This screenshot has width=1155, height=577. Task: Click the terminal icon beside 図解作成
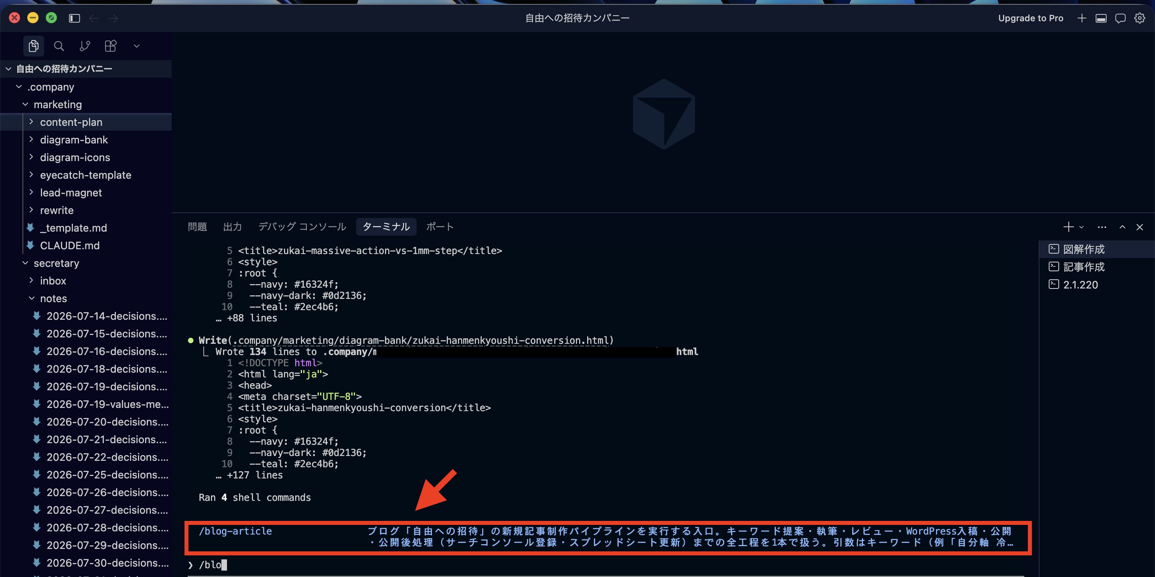click(1054, 248)
